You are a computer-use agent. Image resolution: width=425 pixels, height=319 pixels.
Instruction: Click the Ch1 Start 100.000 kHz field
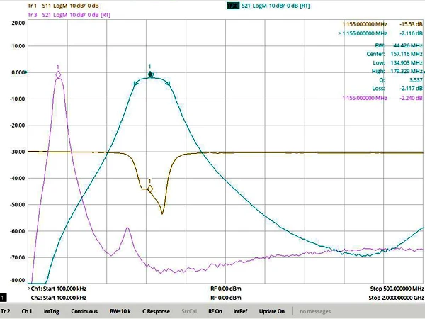point(57,289)
